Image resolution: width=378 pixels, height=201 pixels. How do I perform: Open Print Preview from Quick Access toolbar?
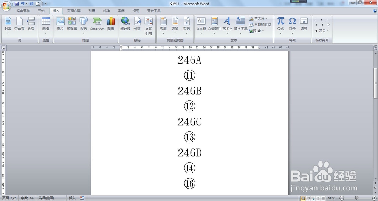click(37, 4)
